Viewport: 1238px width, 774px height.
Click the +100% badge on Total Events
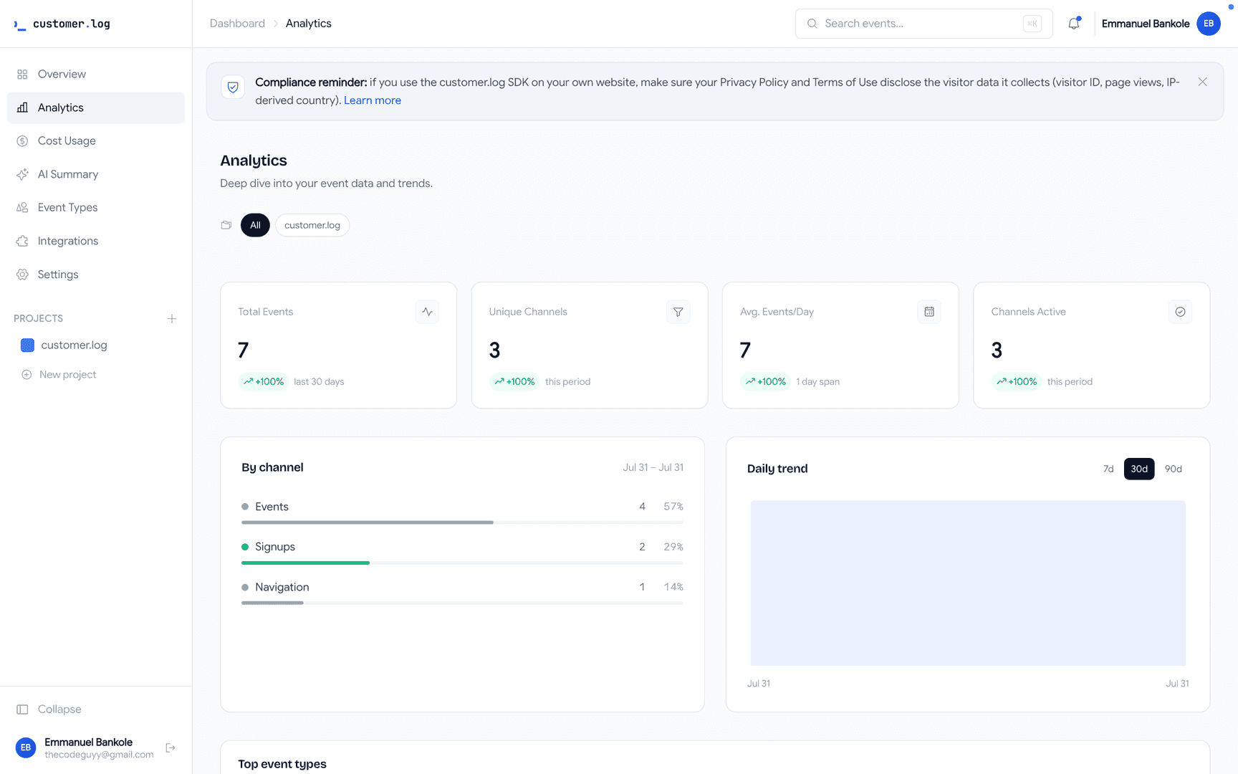tap(264, 382)
